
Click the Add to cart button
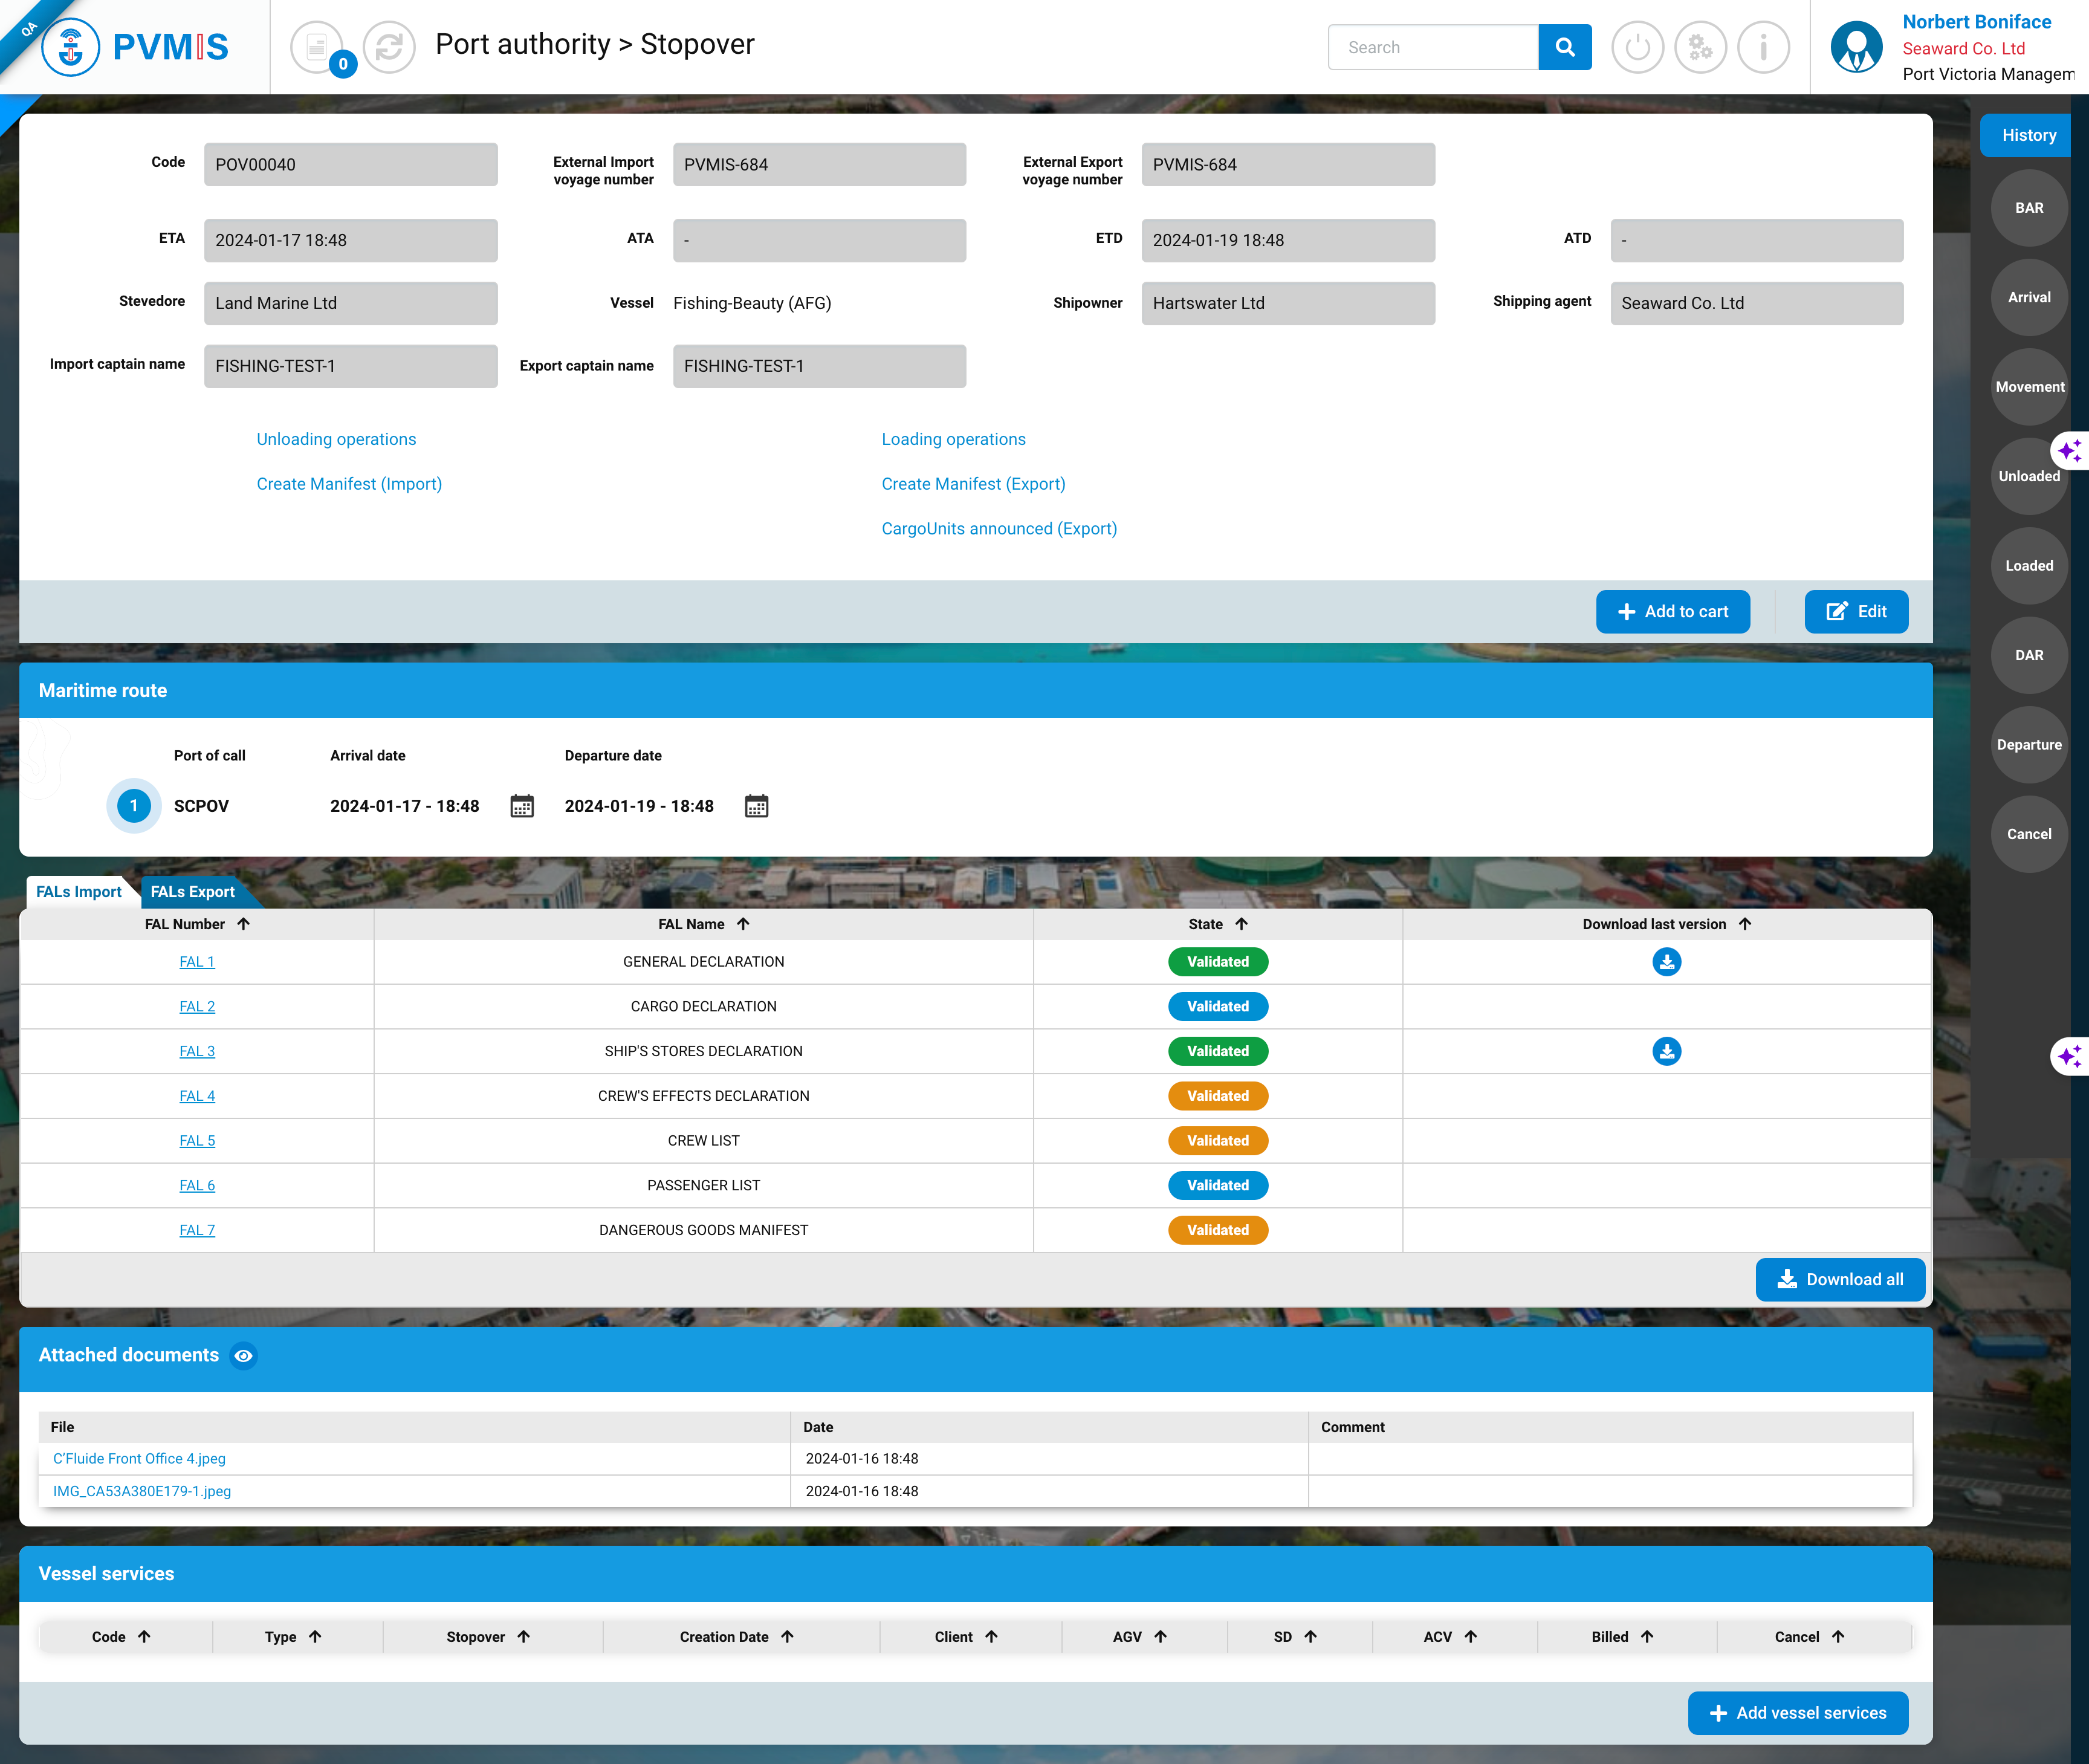pyautogui.click(x=1672, y=612)
